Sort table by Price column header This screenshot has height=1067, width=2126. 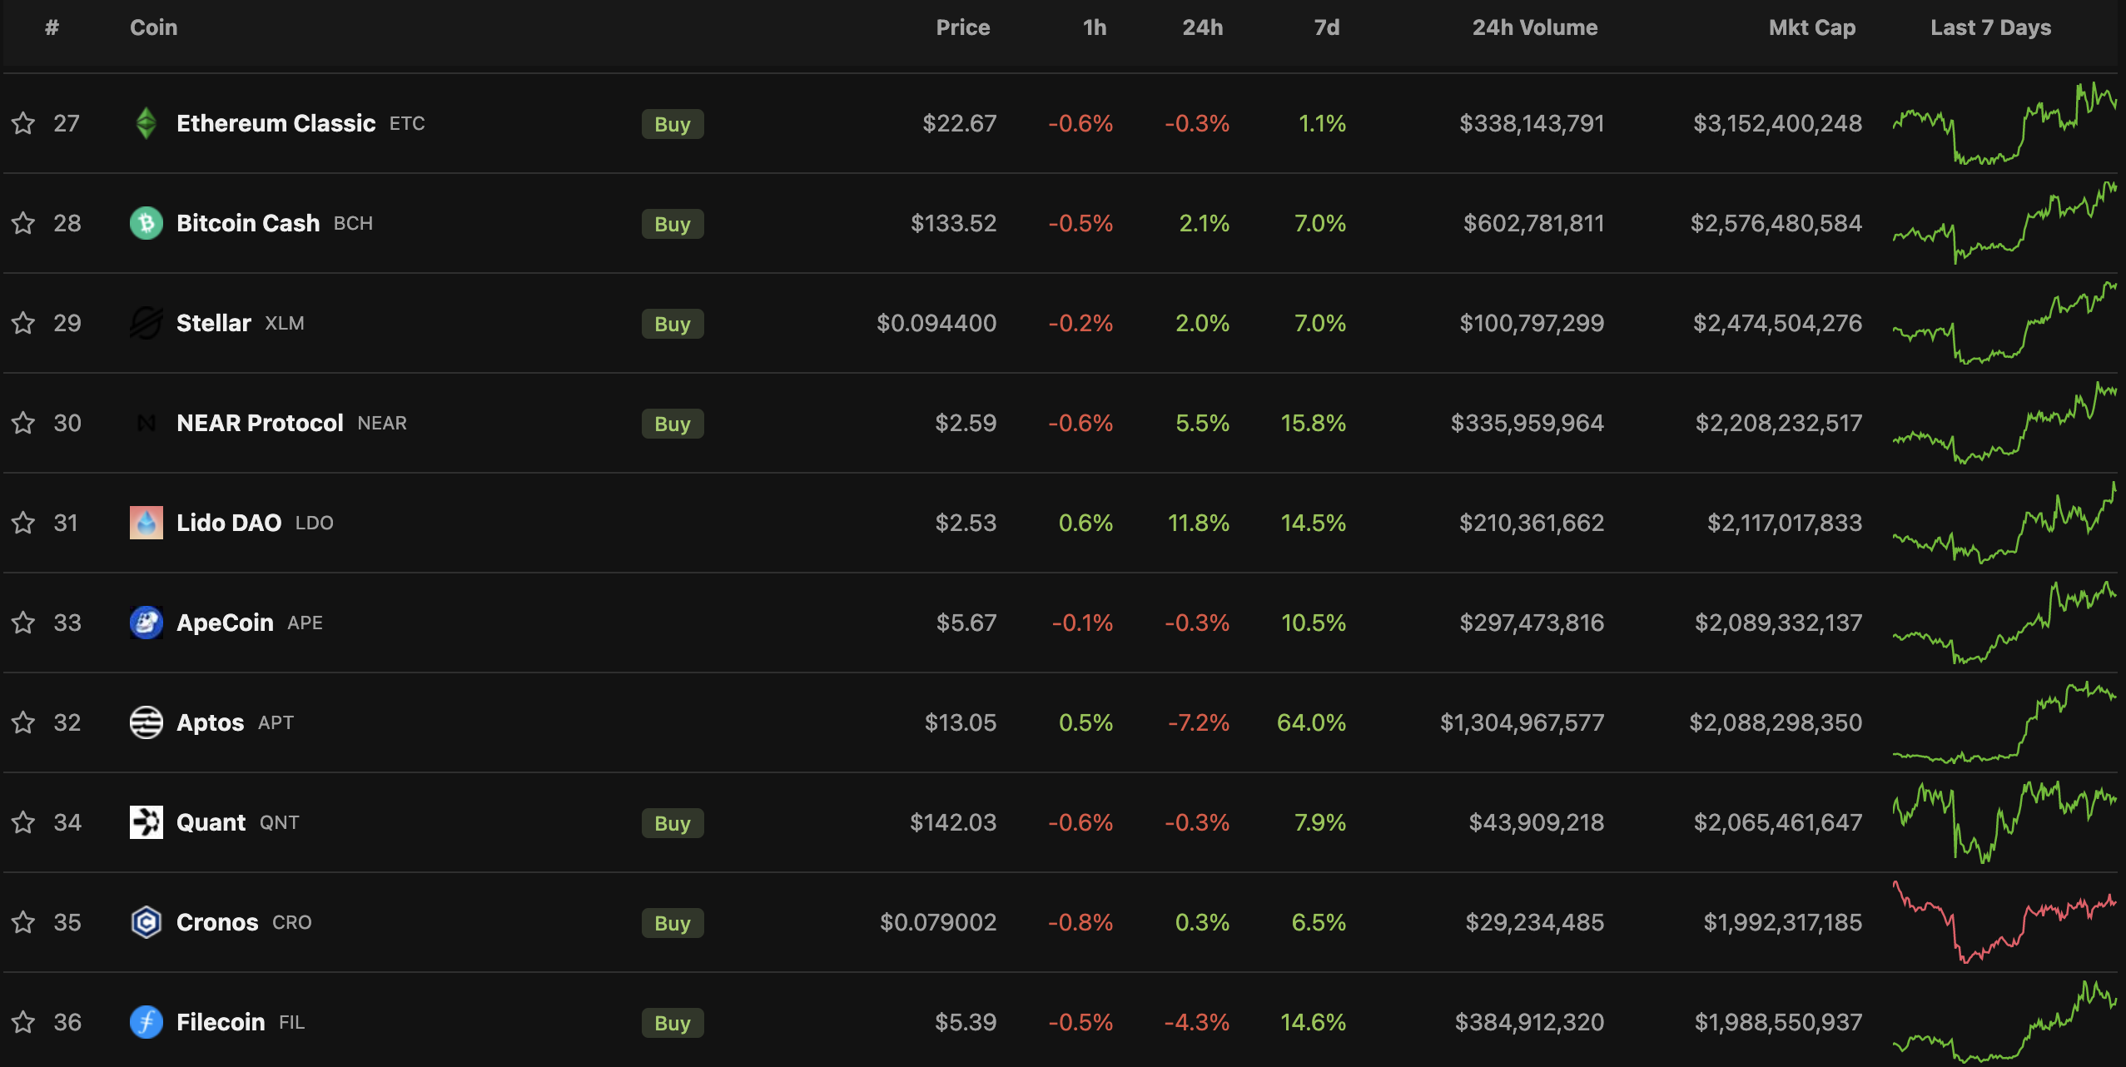(x=962, y=27)
